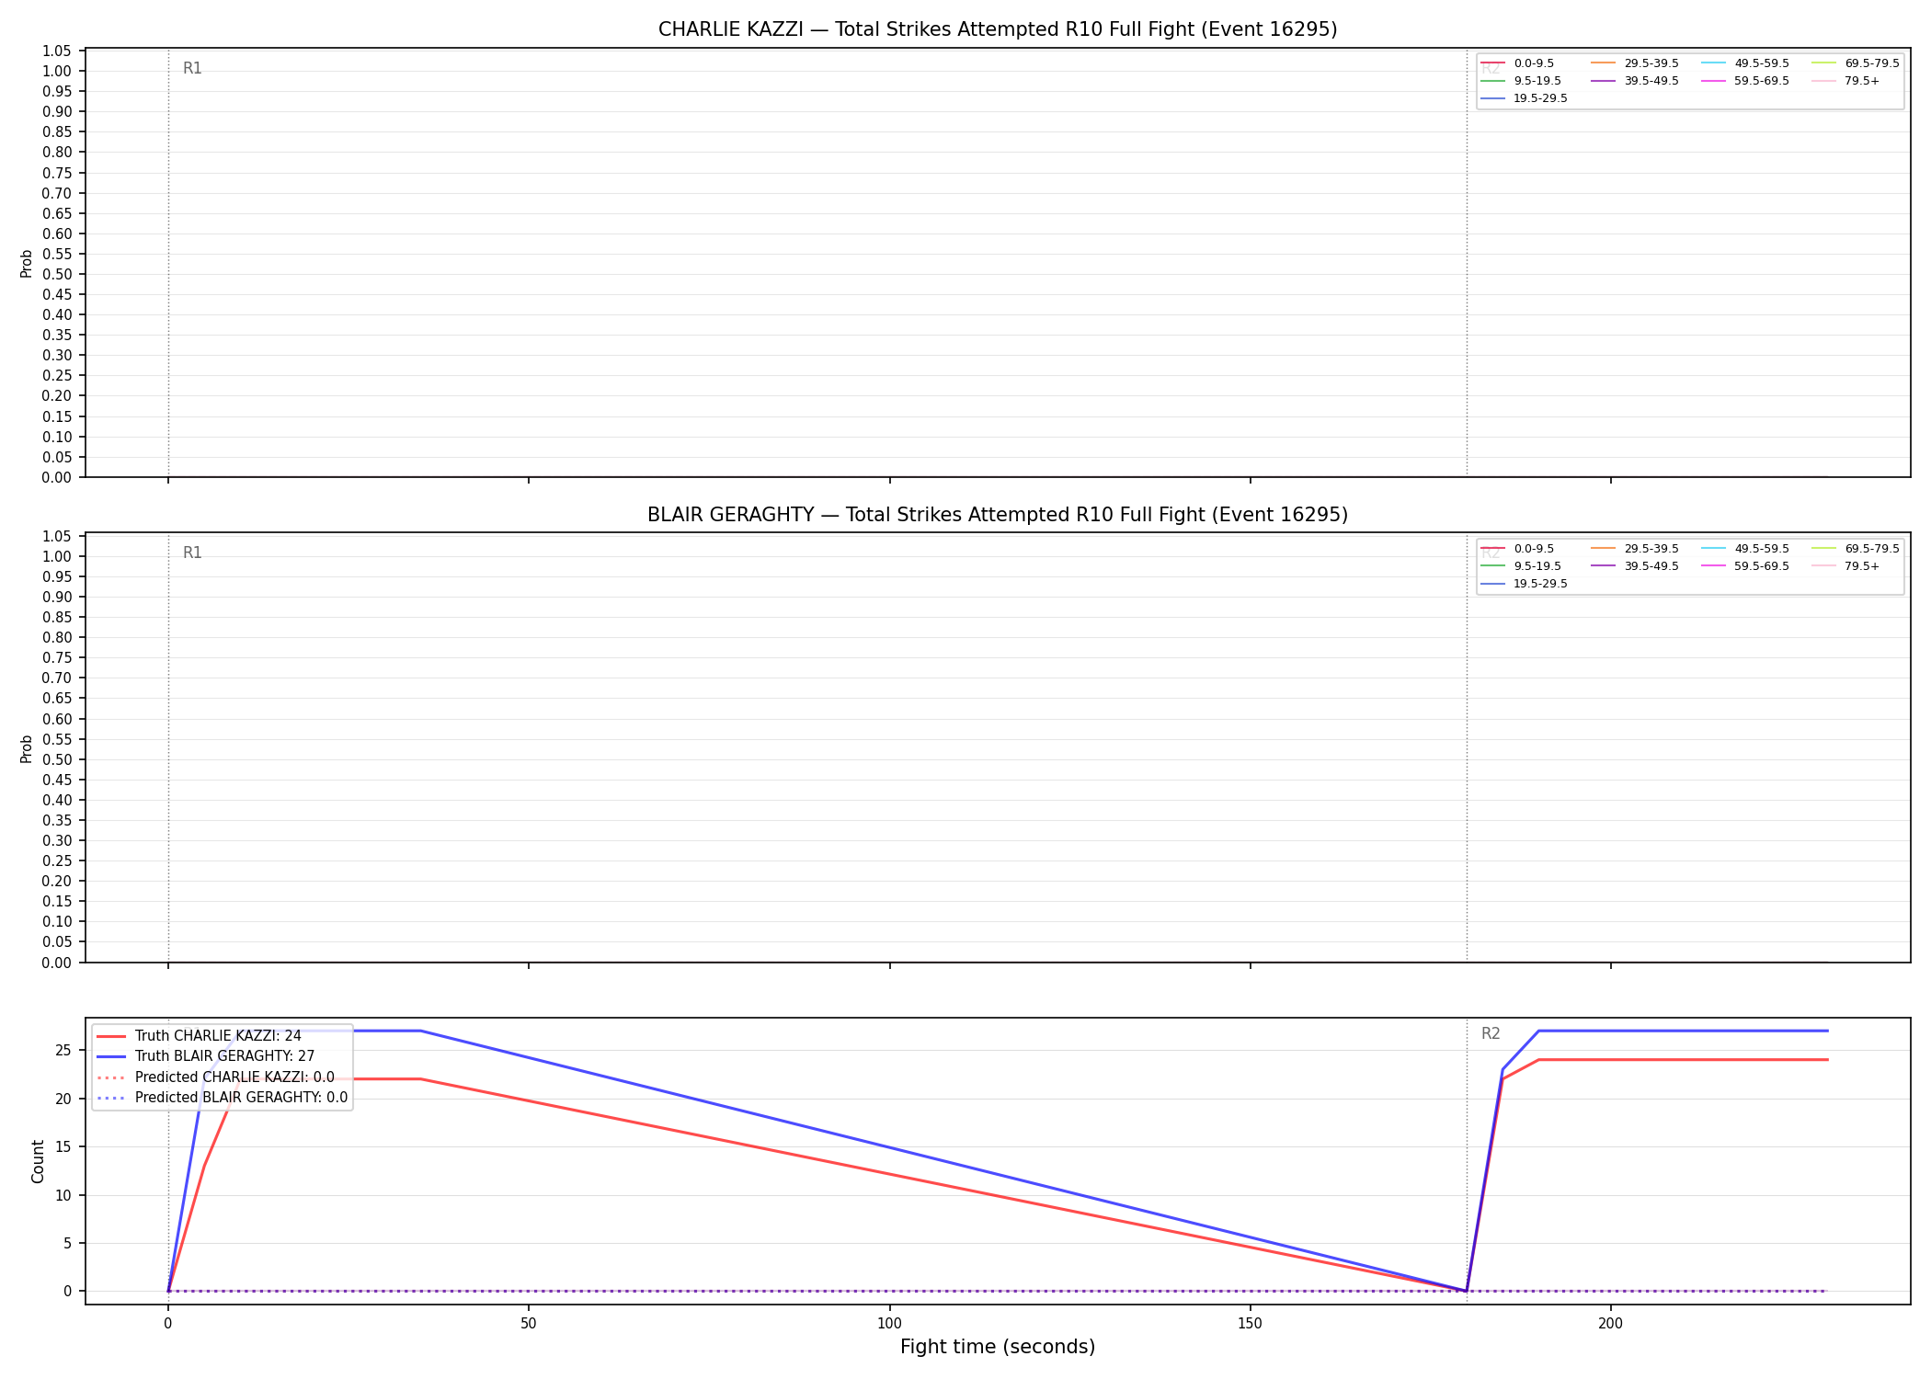Pick '9.5-19.5' legend entry in Blair Geraghty chart
The image size is (1931, 1379).
[1521, 566]
